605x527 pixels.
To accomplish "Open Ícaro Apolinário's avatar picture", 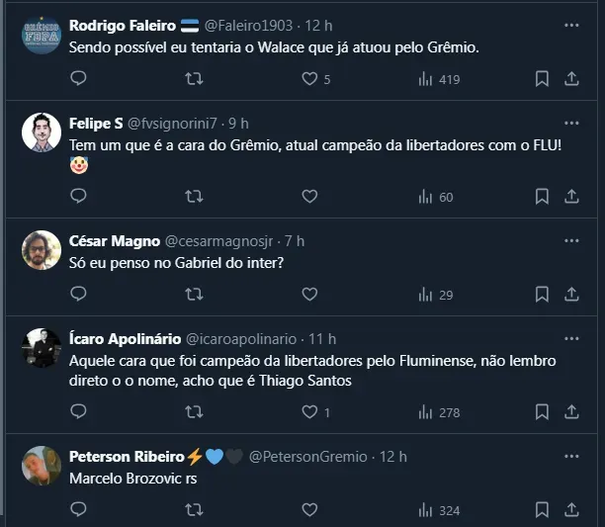I will point(42,348).
